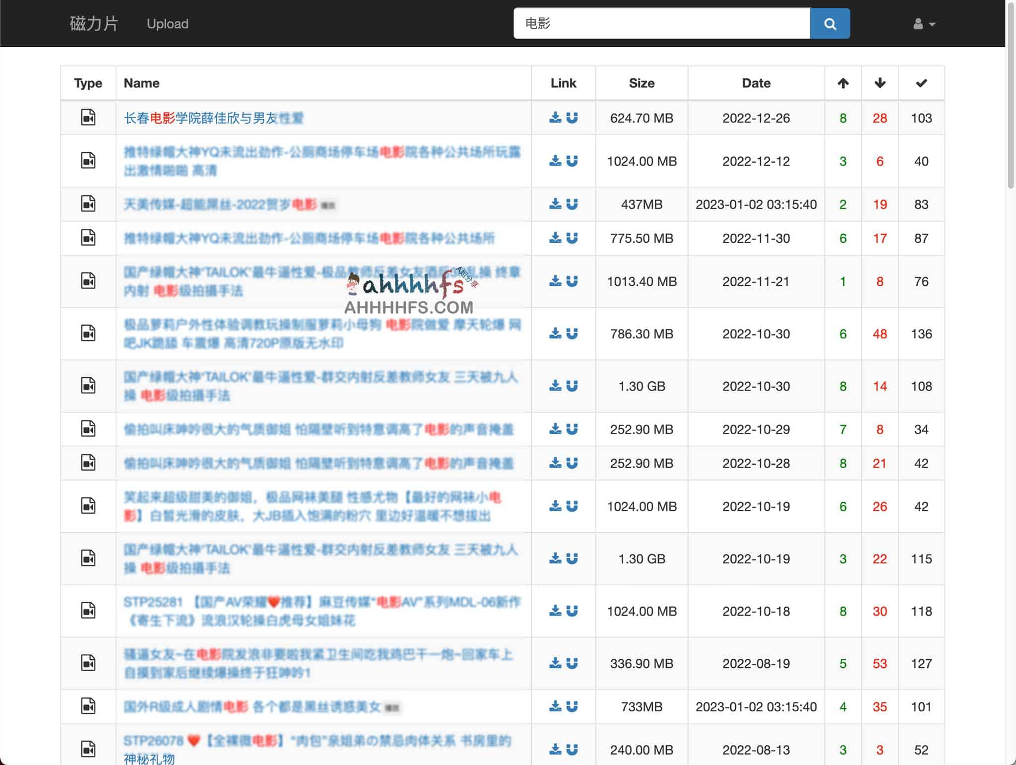Viewport: 1016px width, 765px height.
Task: Download torrent file of the 733MB entry
Action: pyautogui.click(x=555, y=706)
